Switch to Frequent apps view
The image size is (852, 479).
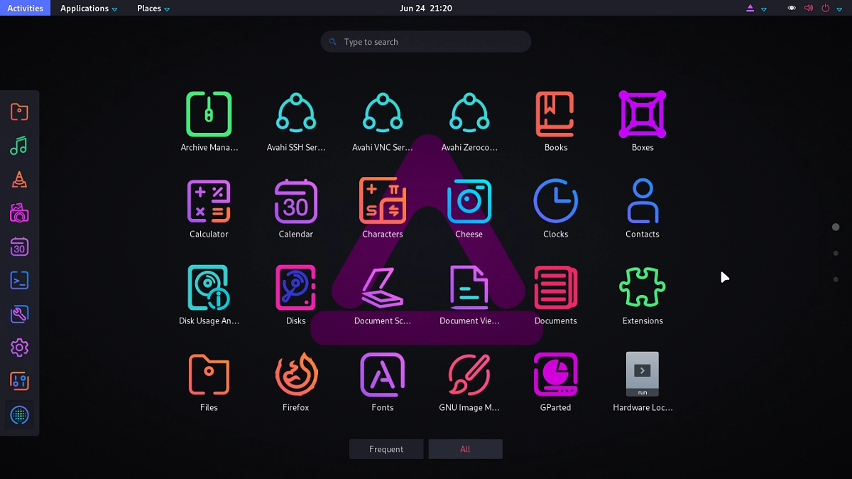pyautogui.click(x=386, y=449)
